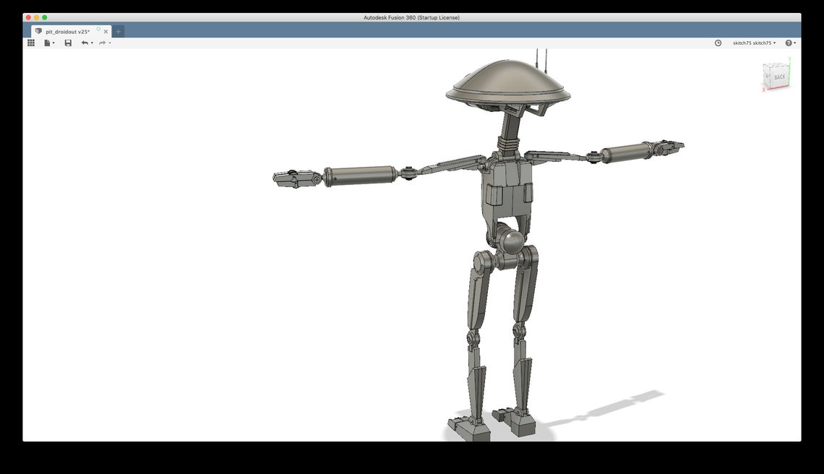824x474 pixels.
Task: Open the redo dropdown arrow
Action: (x=110, y=43)
